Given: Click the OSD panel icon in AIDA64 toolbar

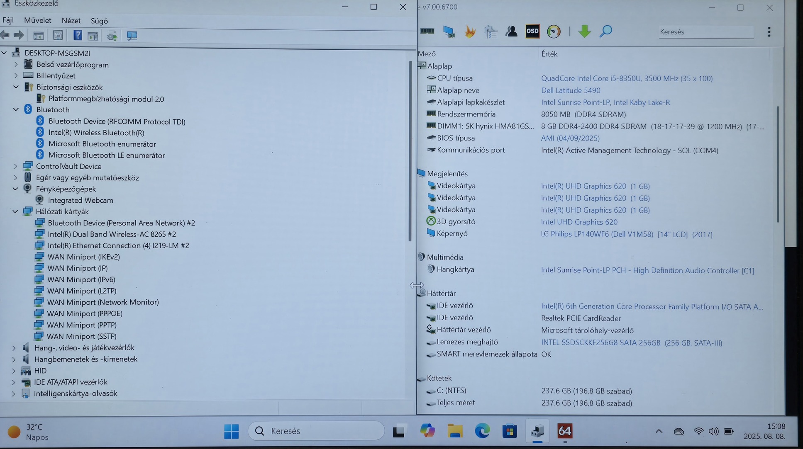Looking at the screenshot, I should click(532, 32).
